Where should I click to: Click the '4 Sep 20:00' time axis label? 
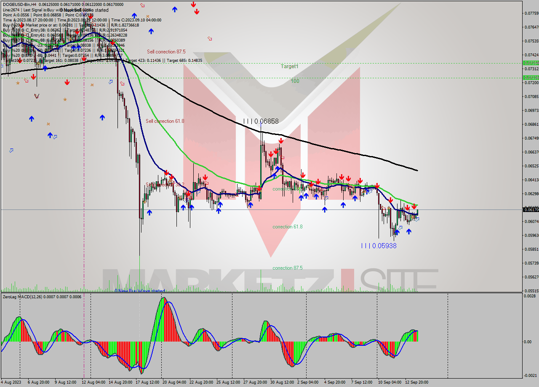click(x=335, y=382)
